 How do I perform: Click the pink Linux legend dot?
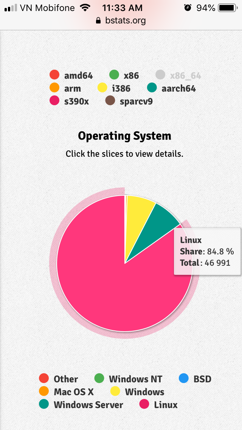(144, 404)
